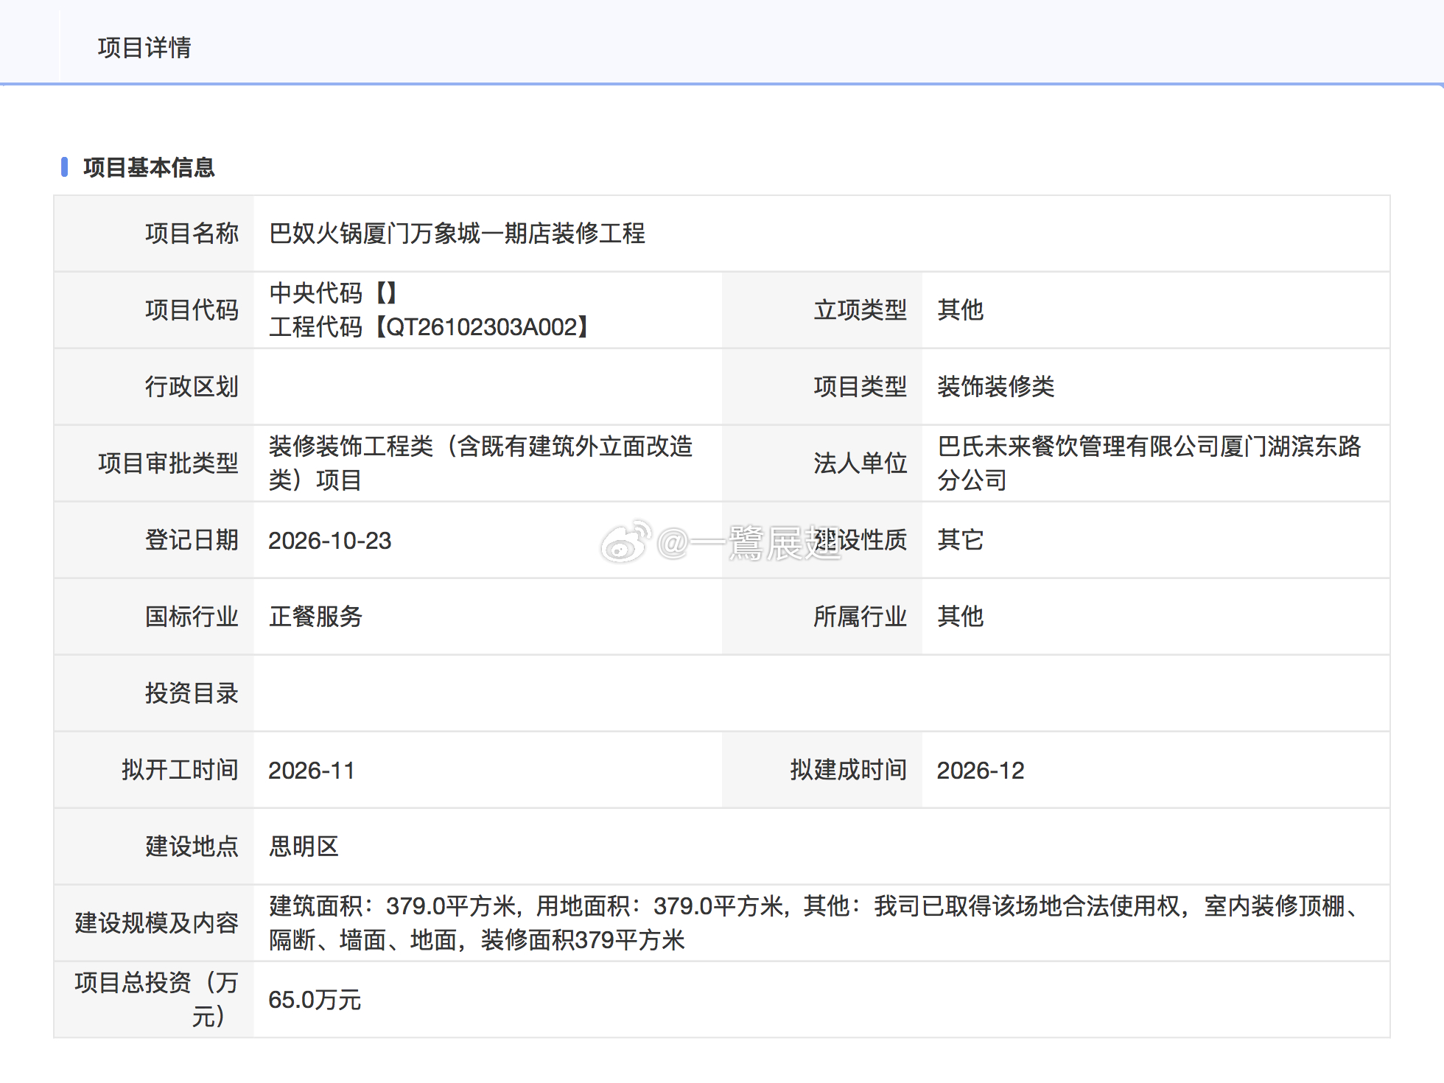Click the 装饰装修类 value

995,387
